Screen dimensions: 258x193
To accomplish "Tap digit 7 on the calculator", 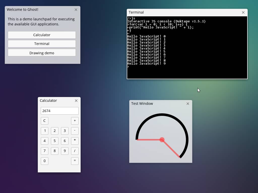I will coord(45,151).
